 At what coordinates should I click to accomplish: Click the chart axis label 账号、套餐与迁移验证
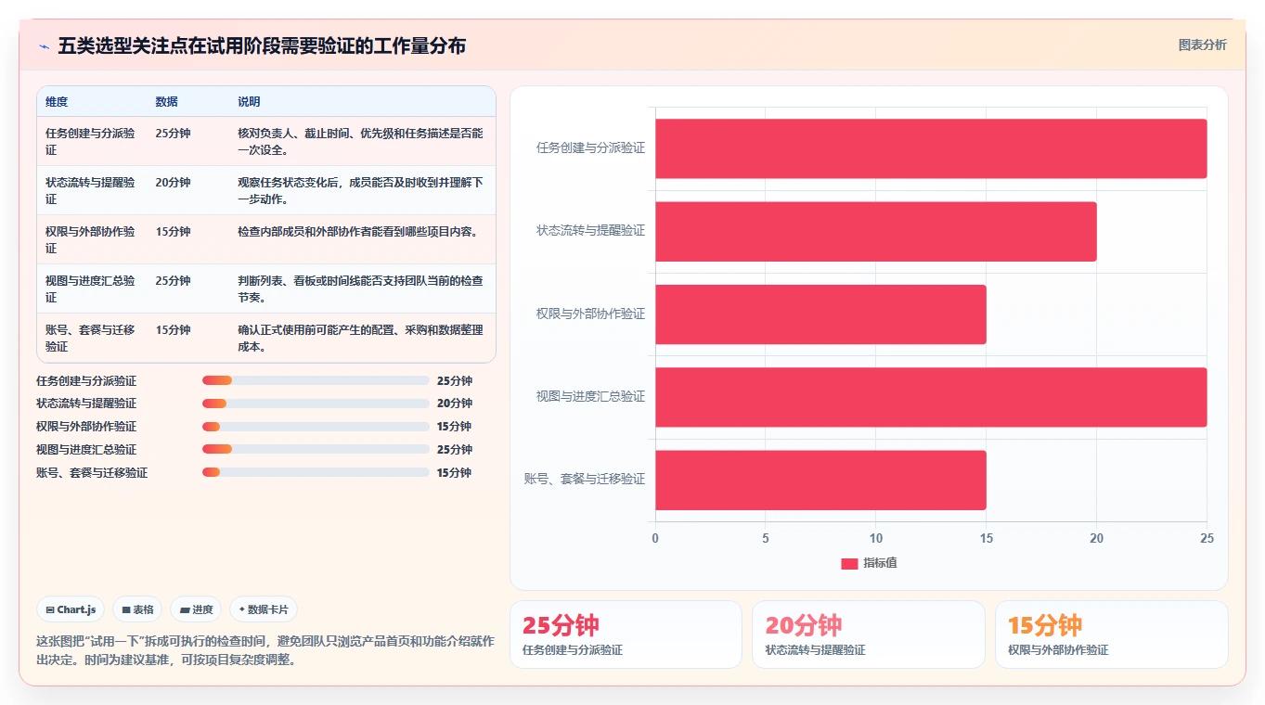coord(585,479)
